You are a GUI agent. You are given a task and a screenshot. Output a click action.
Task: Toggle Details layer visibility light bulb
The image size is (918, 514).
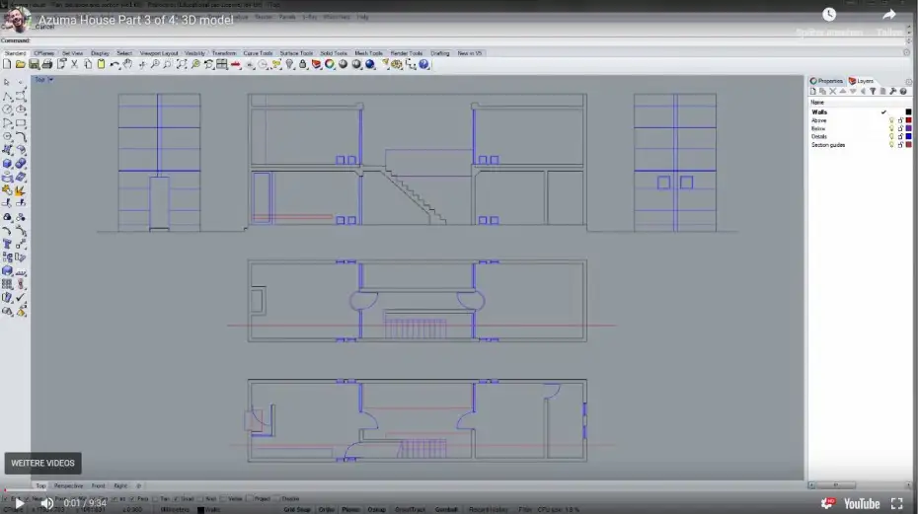(891, 136)
